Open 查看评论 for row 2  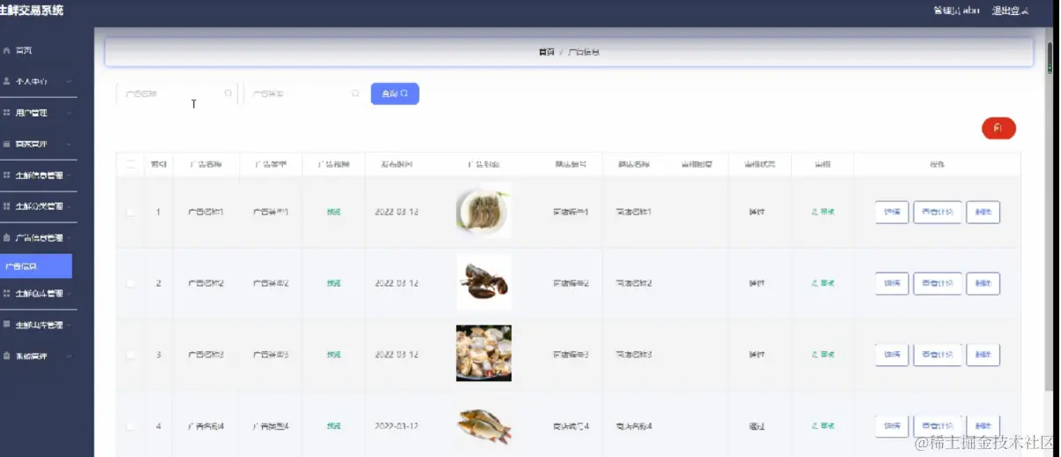click(937, 283)
